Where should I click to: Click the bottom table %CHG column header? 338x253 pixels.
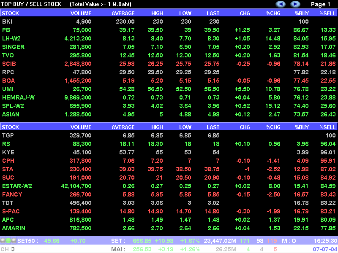(273, 127)
